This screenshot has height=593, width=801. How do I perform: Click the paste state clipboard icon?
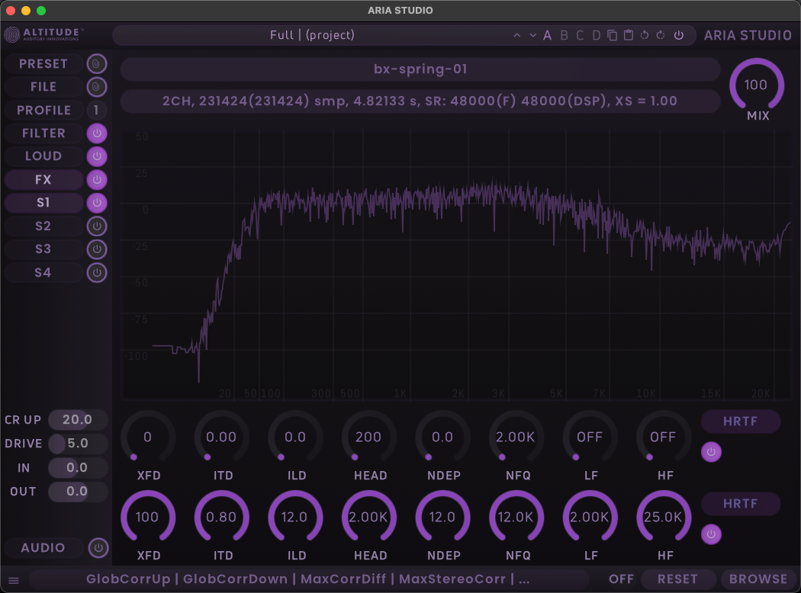coord(629,35)
